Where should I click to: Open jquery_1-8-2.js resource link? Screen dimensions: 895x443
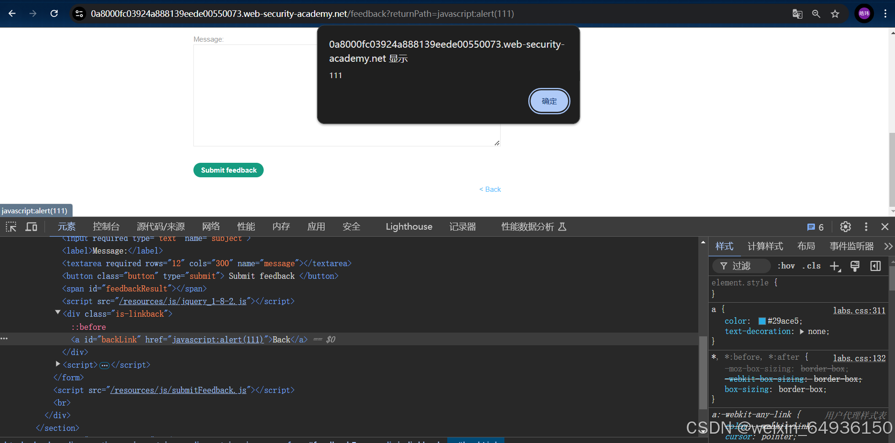[x=183, y=301]
